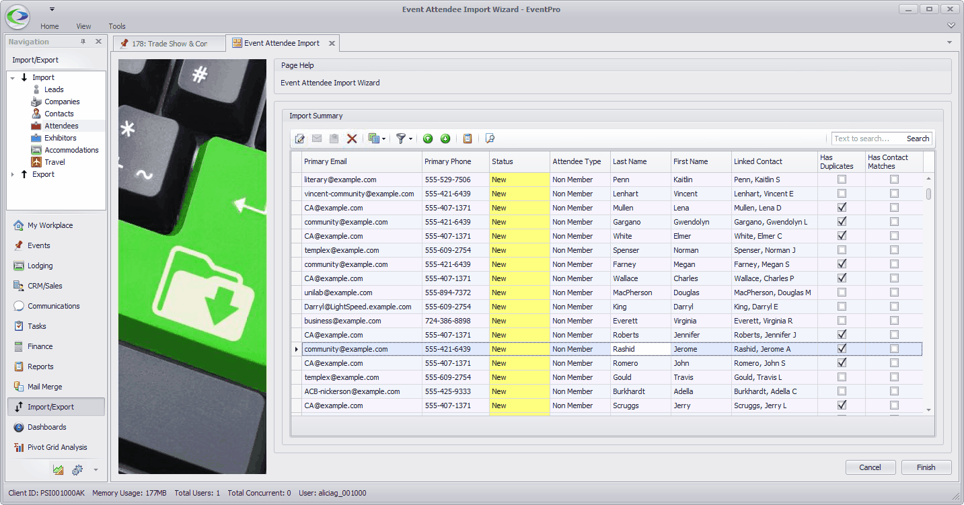Viewport: 964px width, 505px height.
Task: Select Companies in the Import tree
Action: [x=62, y=102]
